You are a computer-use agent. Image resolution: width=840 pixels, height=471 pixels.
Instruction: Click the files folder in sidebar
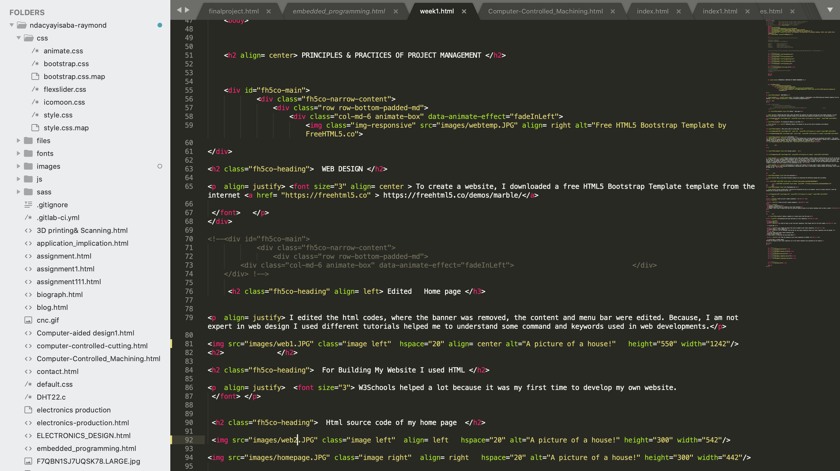(x=44, y=140)
